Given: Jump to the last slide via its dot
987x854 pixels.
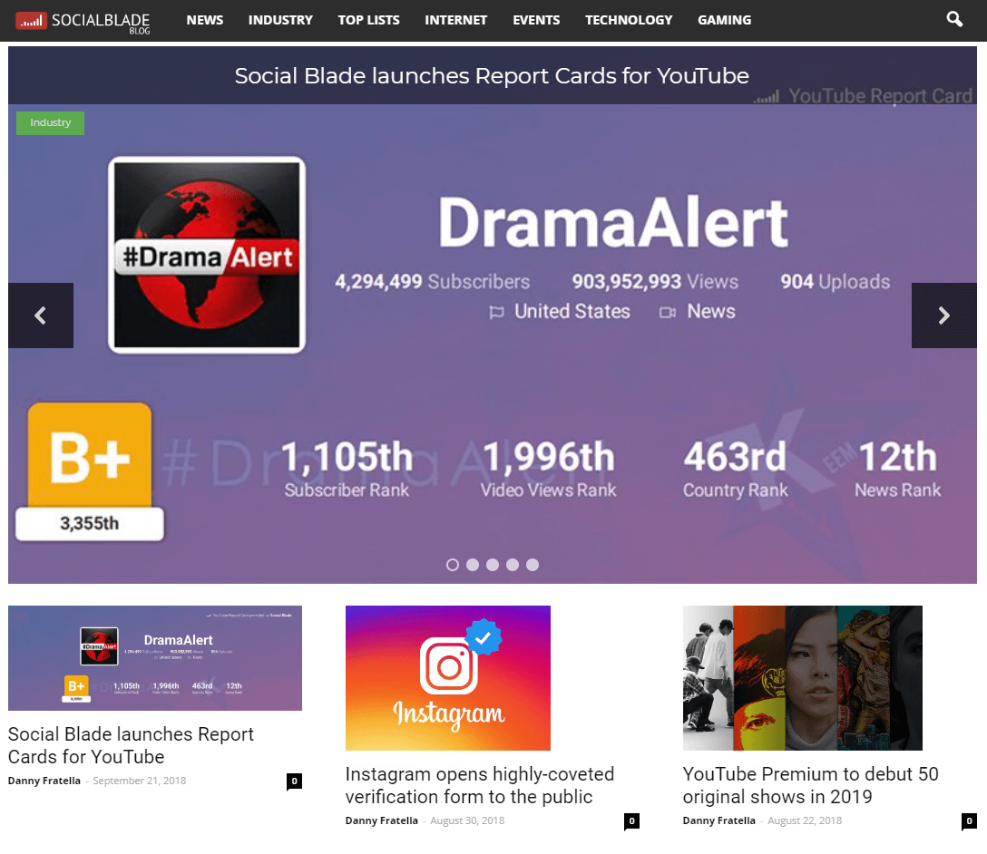Looking at the screenshot, I should (533, 564).
